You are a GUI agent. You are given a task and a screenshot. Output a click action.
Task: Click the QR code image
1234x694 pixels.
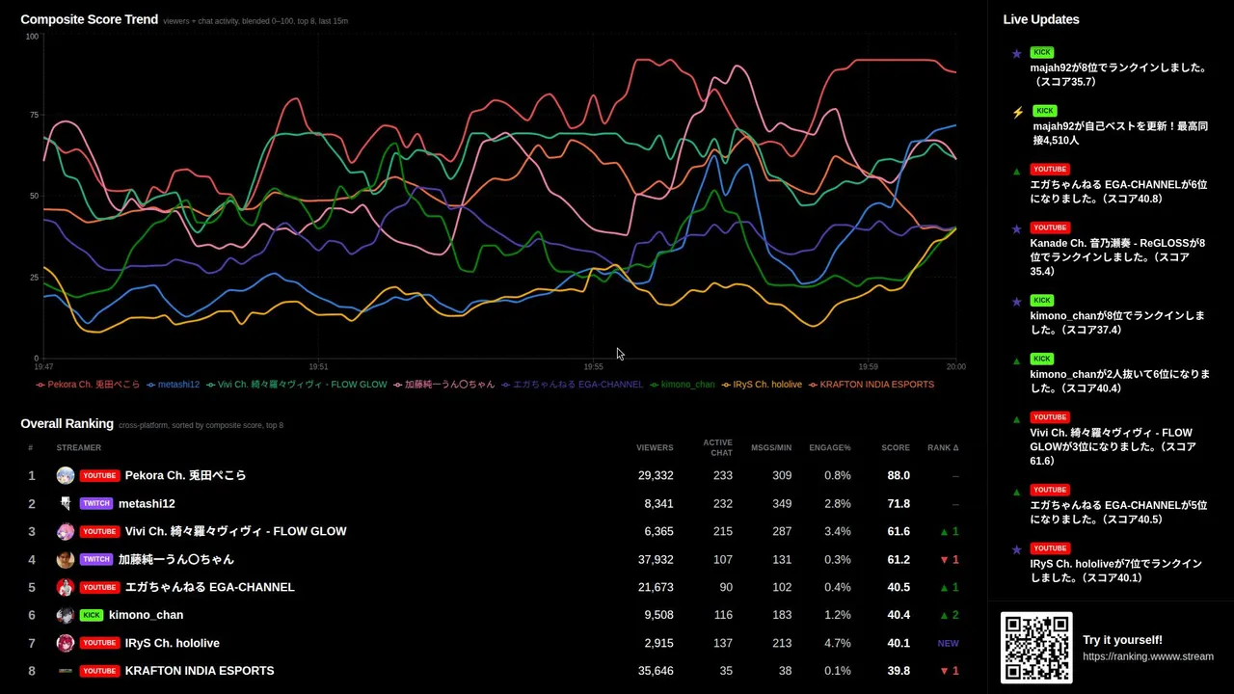click(x=1036, y=648)
